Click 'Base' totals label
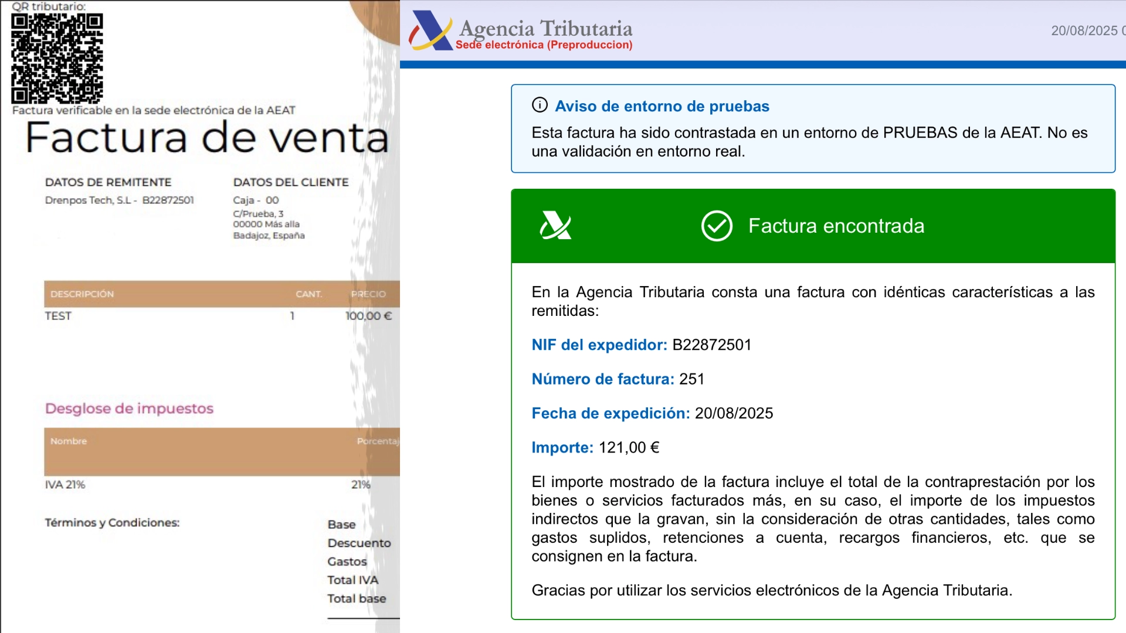The image size is (1126, 633). [x=342, y=525]
